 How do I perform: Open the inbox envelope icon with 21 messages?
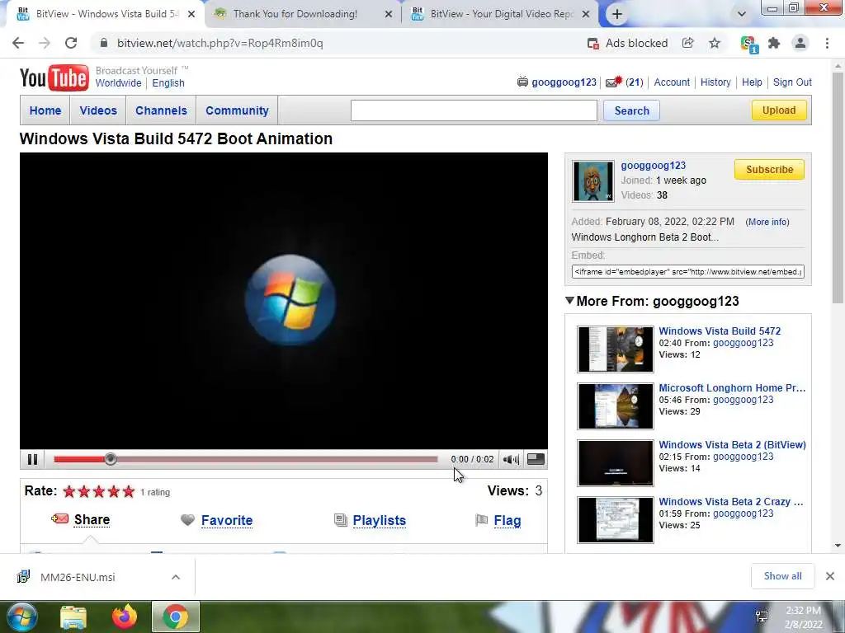614,82
